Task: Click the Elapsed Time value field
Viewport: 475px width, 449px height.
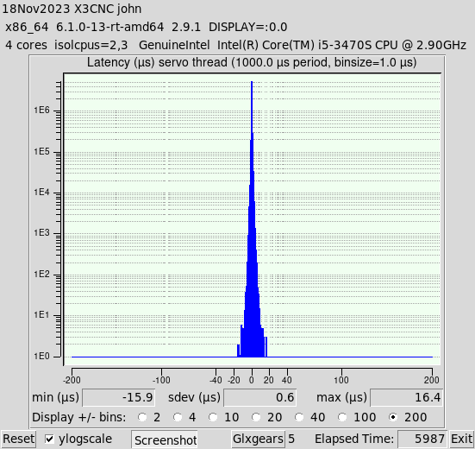Action: [422, 439]
